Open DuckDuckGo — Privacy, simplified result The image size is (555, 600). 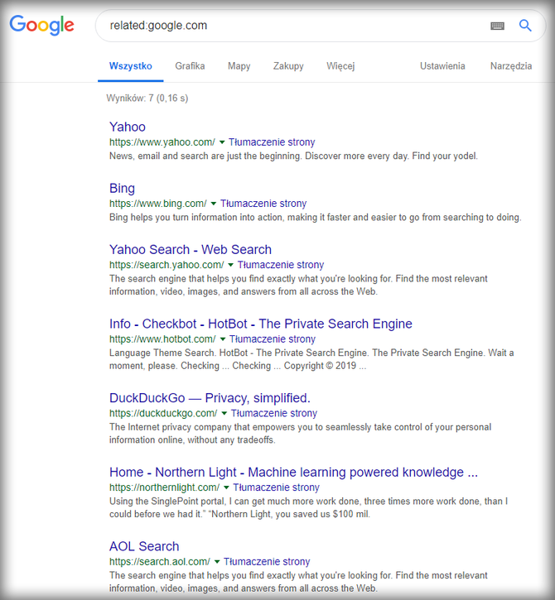click(x=210, y=398)
